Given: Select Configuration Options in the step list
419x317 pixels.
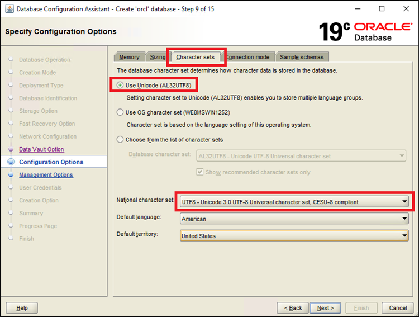Looking at the screenshot, I should (x=51, y=162).
